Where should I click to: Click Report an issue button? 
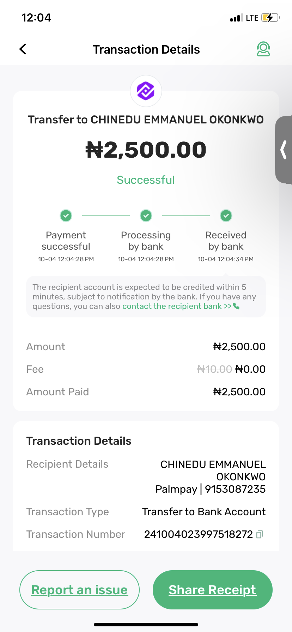[x=79, y=590]
